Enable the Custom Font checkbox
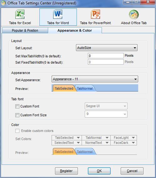156x178 pixels. point(17,106)
